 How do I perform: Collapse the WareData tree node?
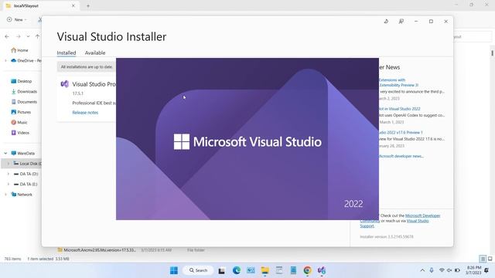coord(5,153)
